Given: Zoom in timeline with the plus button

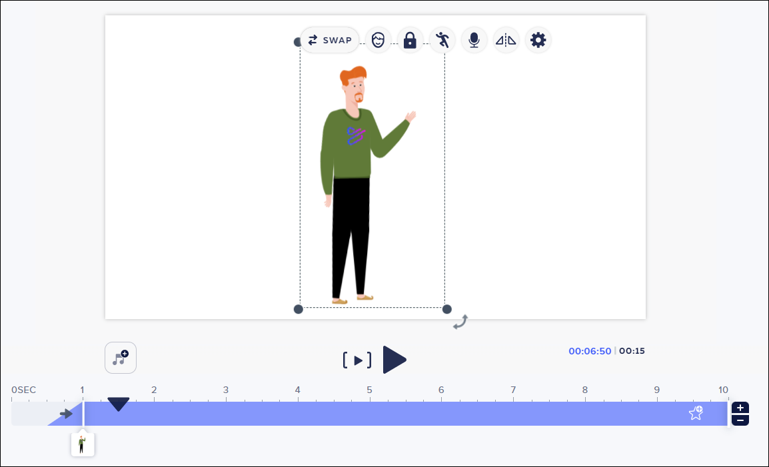Looking at the screenshot, I should pyautogui.click(x=740, y=408).
